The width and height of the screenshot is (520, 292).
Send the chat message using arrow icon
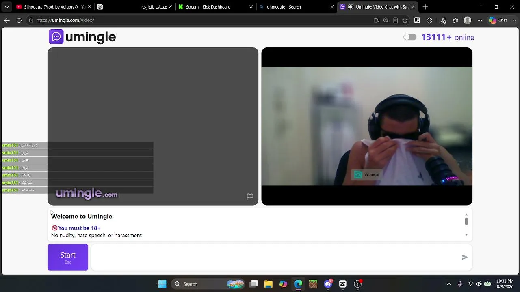coord(465,257)
